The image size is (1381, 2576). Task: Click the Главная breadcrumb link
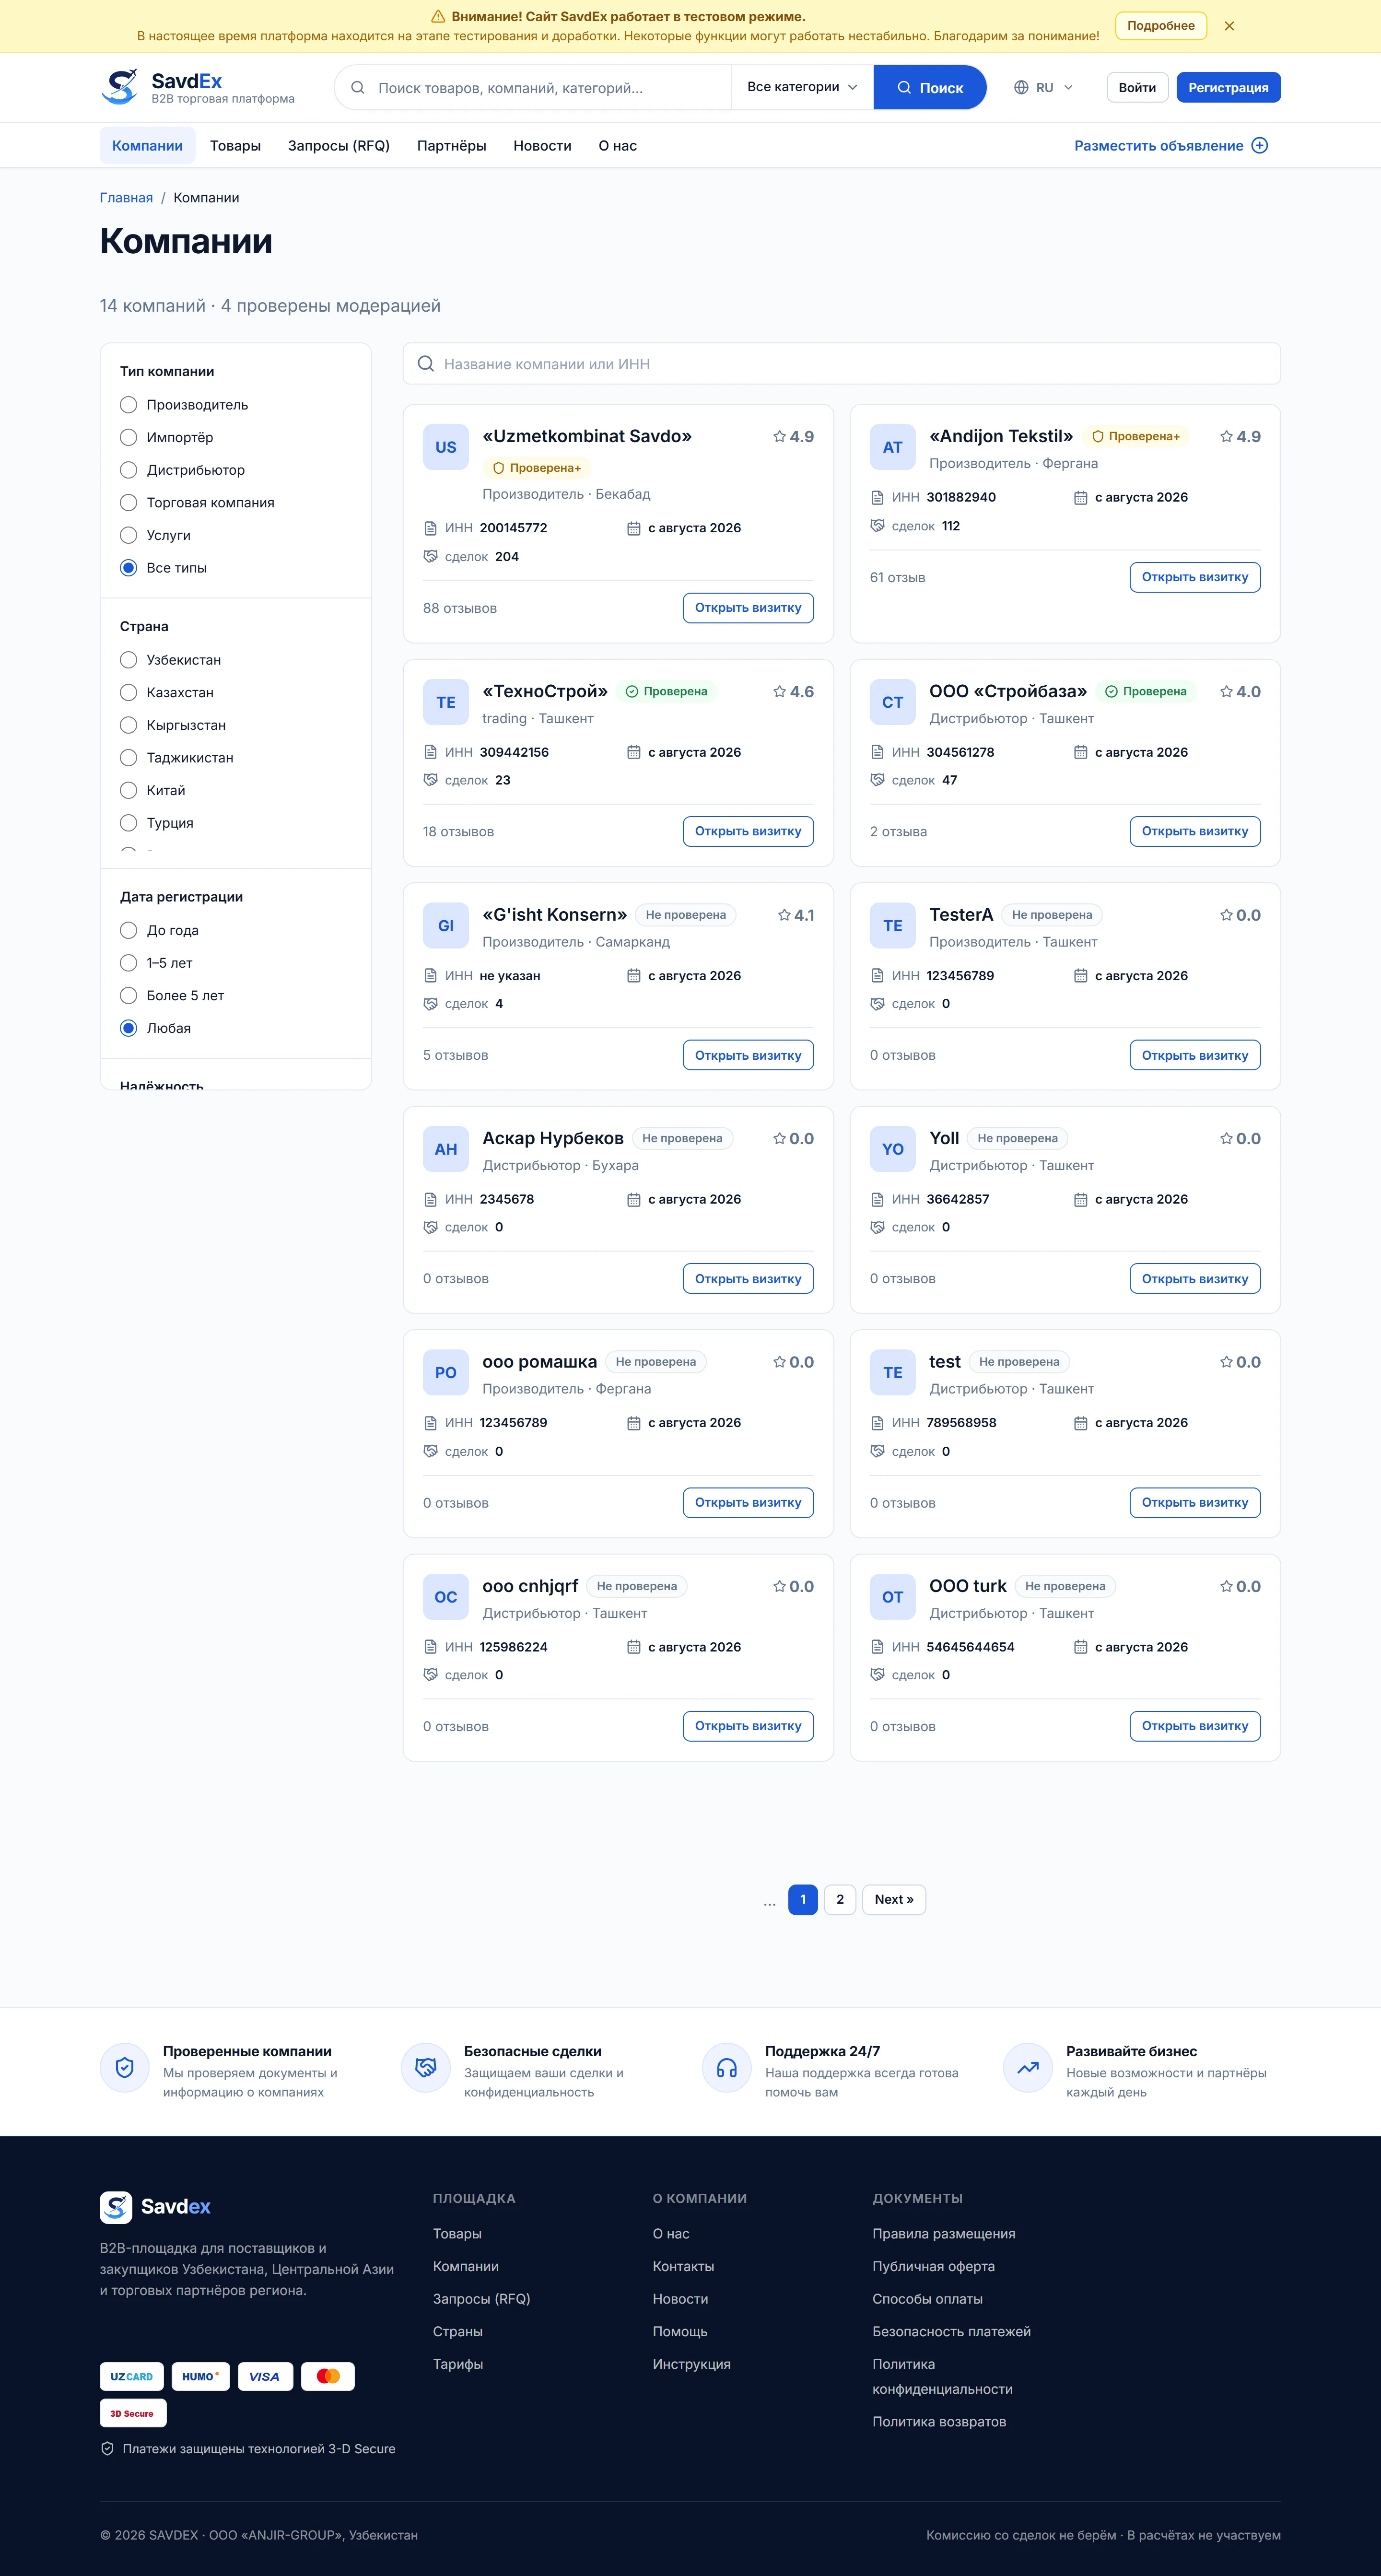click(126, 198)
